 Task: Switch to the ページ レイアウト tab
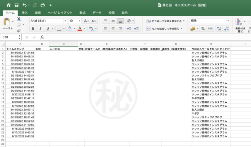[x=60, y=13]
